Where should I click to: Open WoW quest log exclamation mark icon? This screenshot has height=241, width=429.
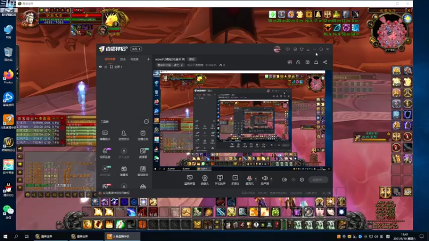[256, 225]
